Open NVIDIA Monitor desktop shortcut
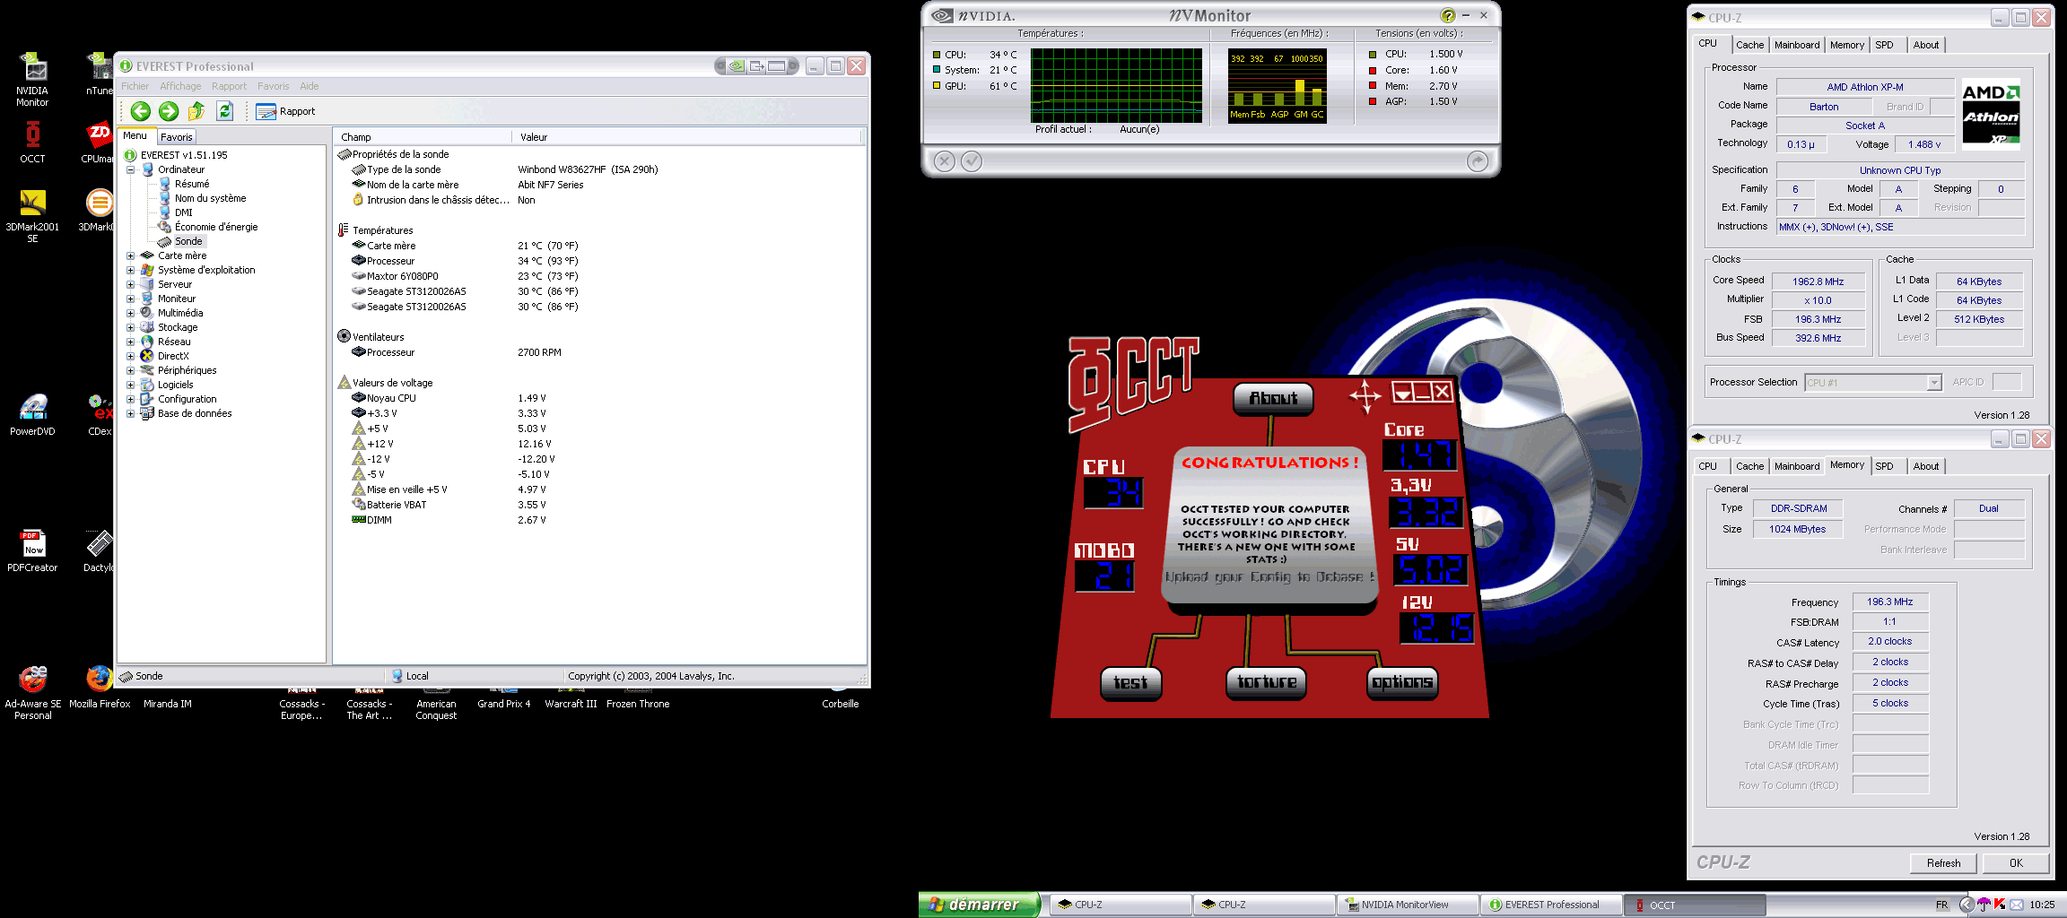2067x918 pixels. tap(32, 81)
